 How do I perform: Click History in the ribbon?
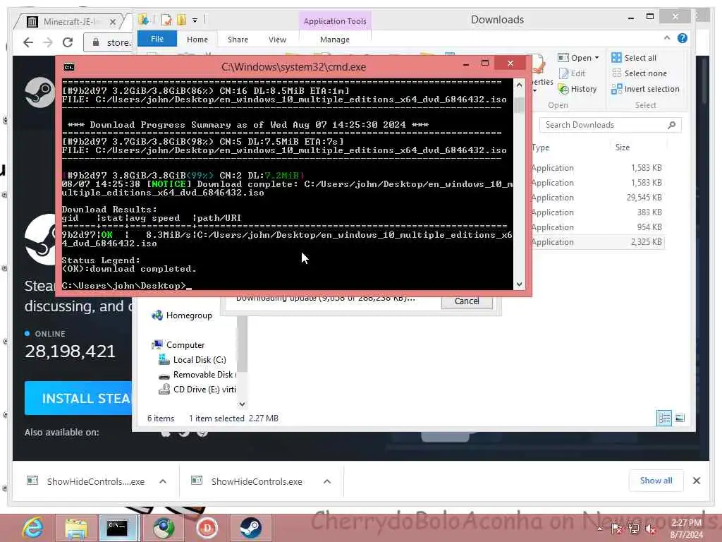(x=577, y=89)
